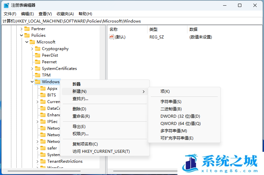Image resolution: width=264 pixels, height=175 pixels.
Task: Click 权限(P)... in the context menu
Action: (80, 134)
